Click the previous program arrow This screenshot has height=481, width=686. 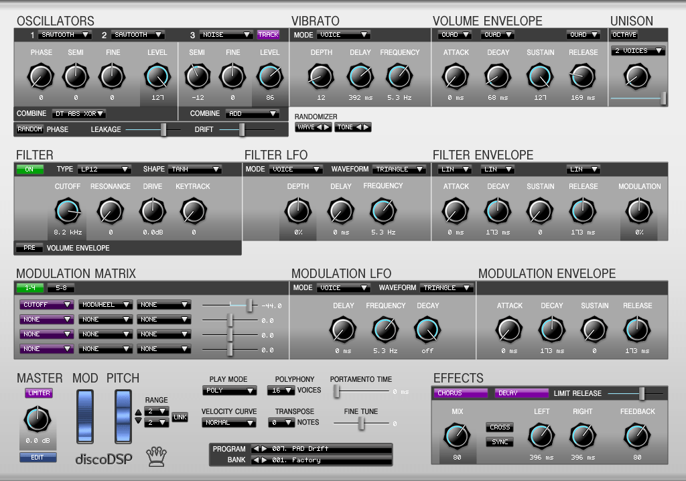coord(256,449)
